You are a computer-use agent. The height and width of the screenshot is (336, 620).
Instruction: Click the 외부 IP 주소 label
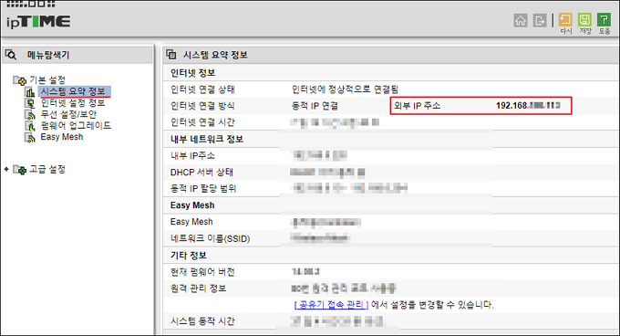[x=418, y=106]
